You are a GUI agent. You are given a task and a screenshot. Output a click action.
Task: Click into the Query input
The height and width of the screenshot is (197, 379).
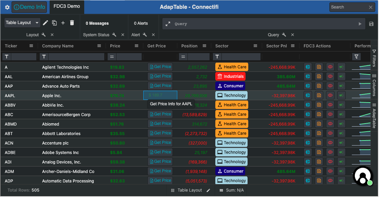click(x=265, y=24)
